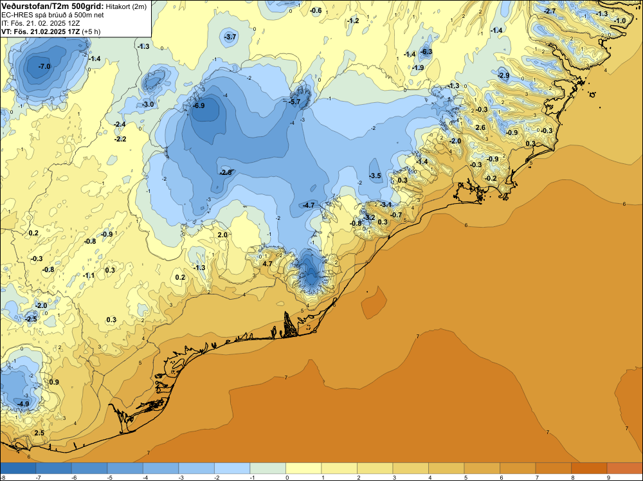Select the -5.7 temperature label
The height and width of the screenshot is (481, 643).
pos(294,102)
